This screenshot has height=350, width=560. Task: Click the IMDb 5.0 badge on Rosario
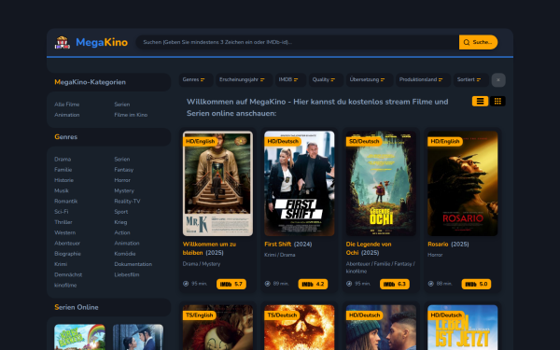(476, 284)
